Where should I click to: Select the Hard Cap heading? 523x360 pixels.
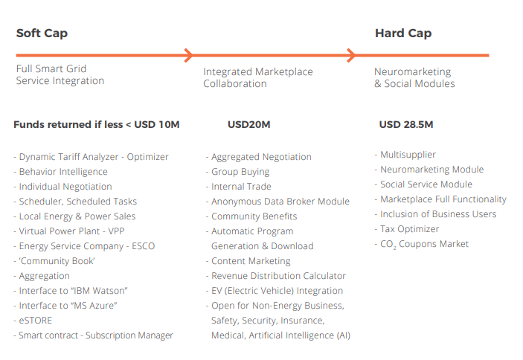[403, 33]
